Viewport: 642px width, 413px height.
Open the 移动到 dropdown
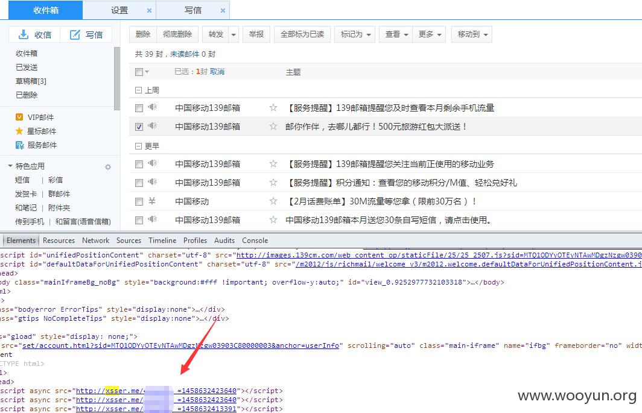472,34
